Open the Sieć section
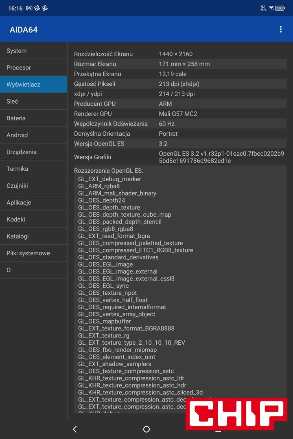 tap(33, 101)
